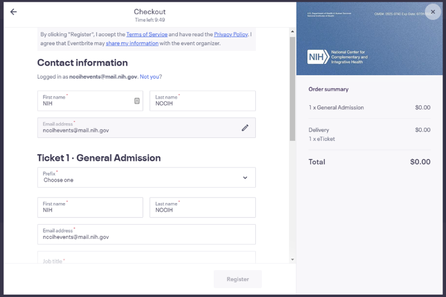Image resolution: width=446 pixels, height=297 pixels.
Task: Click the Contact information heading
Action: point(83,63)
